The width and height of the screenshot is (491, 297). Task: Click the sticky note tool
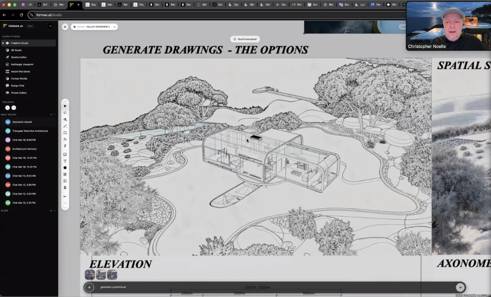65,154
